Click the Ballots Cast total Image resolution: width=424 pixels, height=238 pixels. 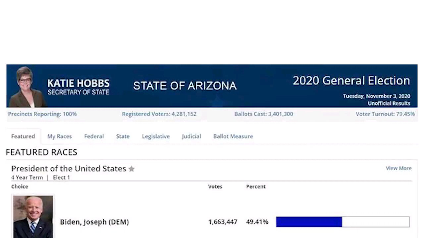[x=264, y=114]
